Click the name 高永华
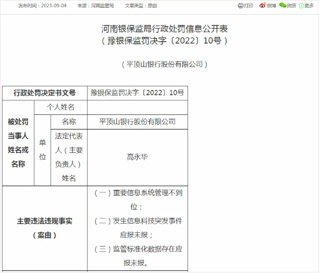319x273 pixels. 137,157
